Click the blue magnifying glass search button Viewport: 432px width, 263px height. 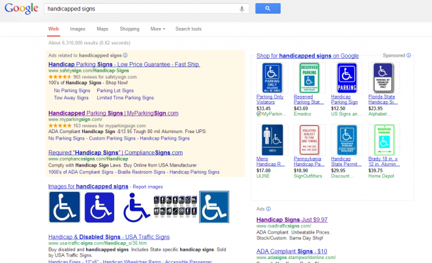pyautogui.click(x=268, y=8)
